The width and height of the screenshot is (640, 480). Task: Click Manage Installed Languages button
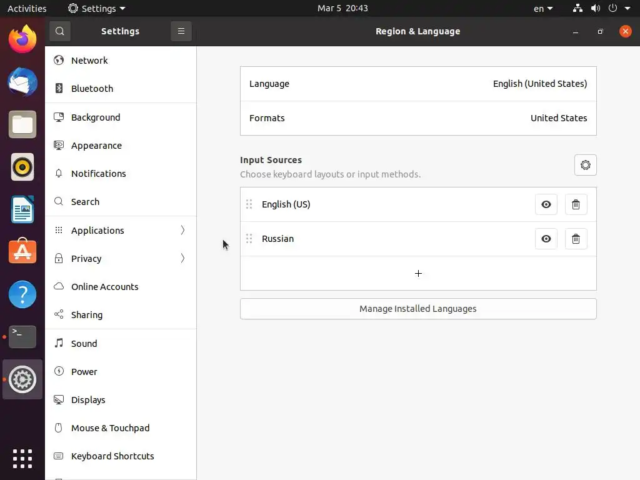pos(418,309)
